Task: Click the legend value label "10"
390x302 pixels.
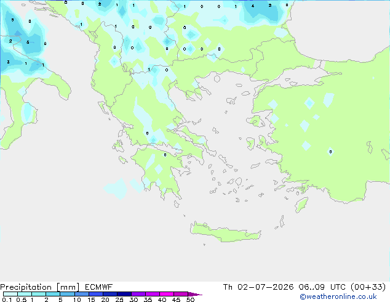Action: point(77,300)
